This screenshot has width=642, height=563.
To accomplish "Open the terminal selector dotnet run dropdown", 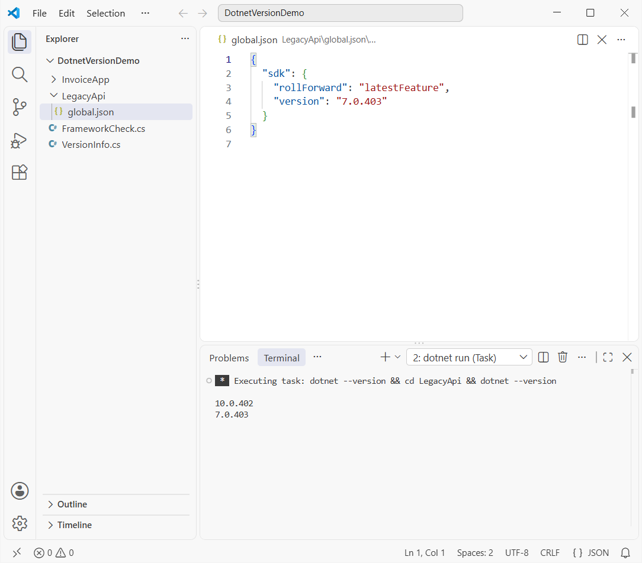I will 469,357.
